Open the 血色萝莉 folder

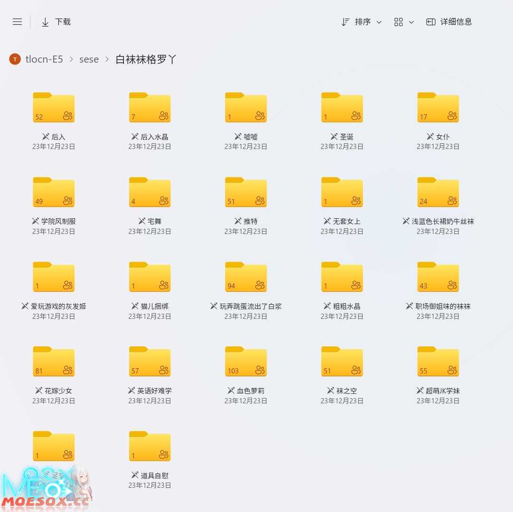246,361
